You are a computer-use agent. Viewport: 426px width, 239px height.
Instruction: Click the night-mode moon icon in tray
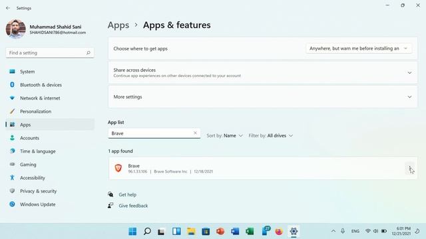pyautogui.click(x=417, y=231)
